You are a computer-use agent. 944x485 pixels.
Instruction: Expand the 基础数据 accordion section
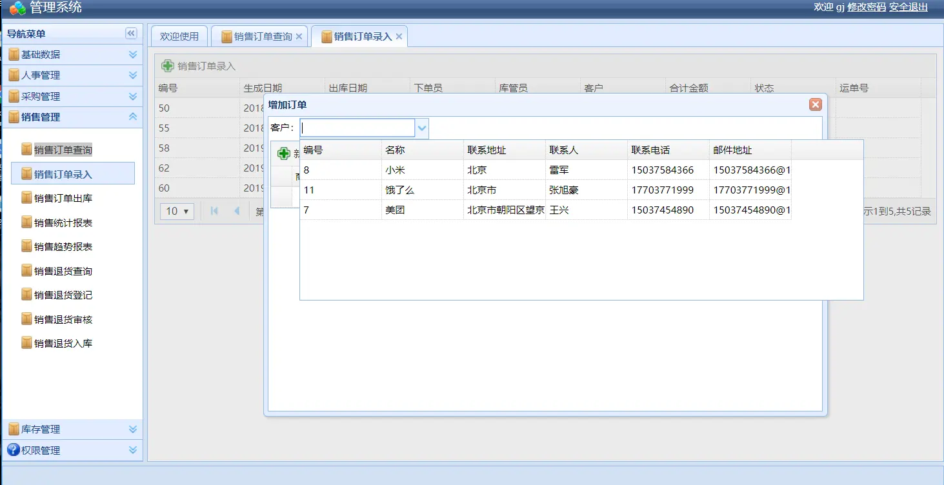(133, 55)
